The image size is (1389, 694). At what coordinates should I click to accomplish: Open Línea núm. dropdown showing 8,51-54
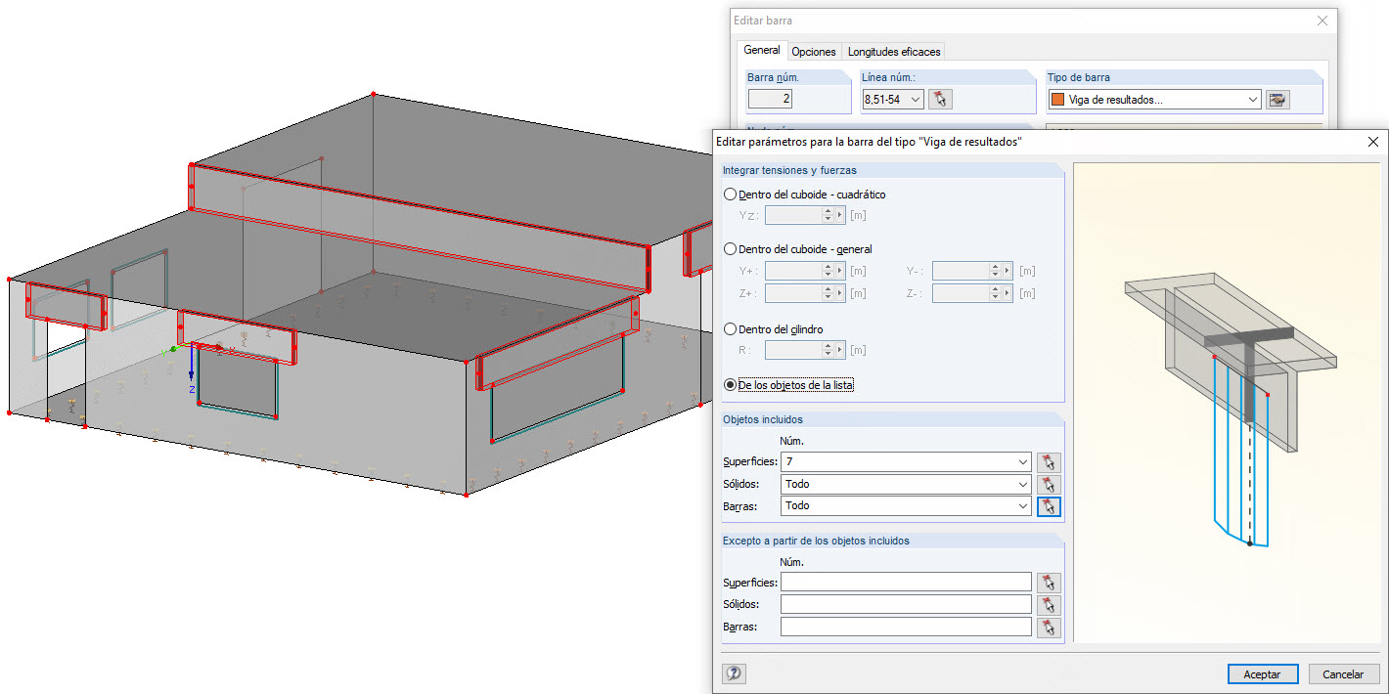click(x=916, y=100)
